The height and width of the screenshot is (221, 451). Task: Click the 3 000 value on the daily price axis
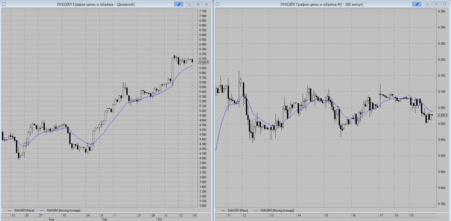[203, 206]
